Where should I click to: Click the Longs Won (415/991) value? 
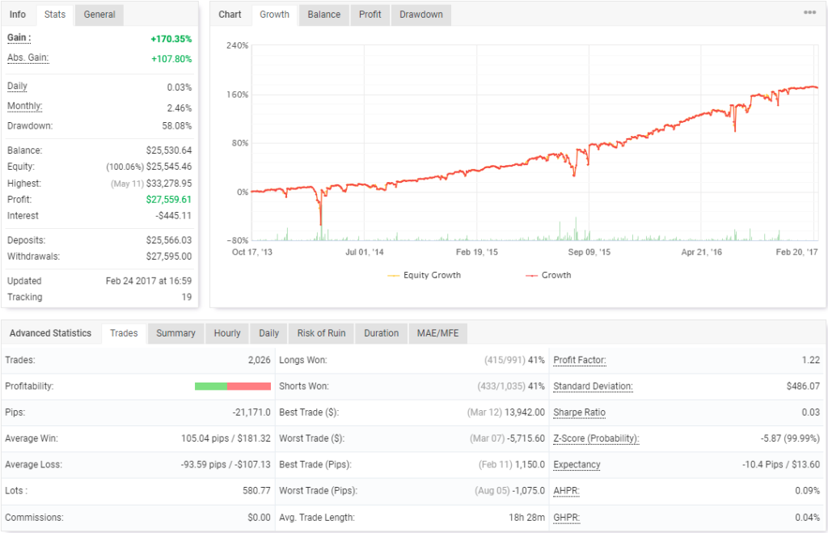coord(514,360)
